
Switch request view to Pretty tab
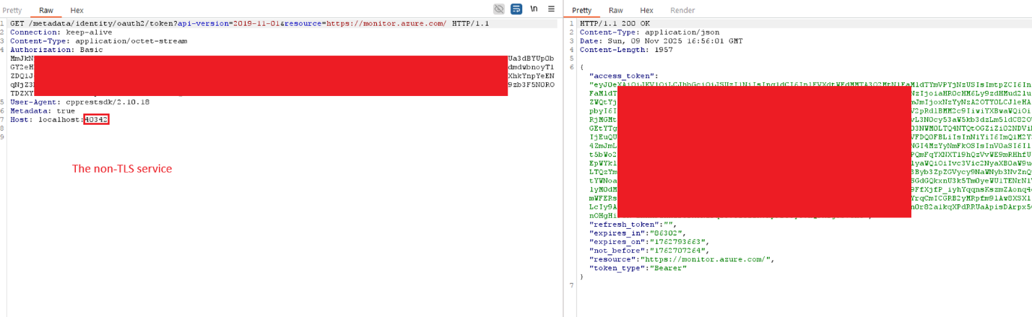click(x=12, y=11)
